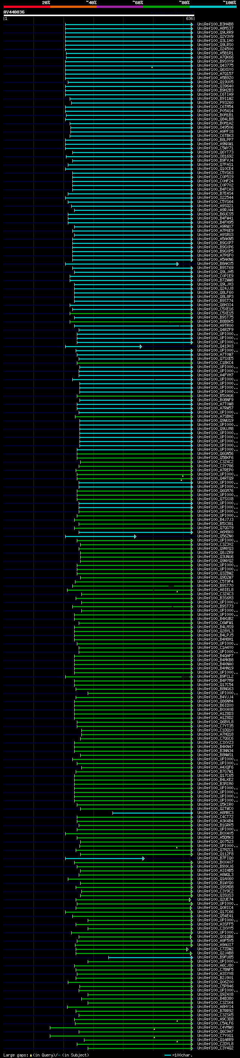240x1058 pixels.
Task: Click the cyan ~100% identity legend bar
Action: [213, 7]
